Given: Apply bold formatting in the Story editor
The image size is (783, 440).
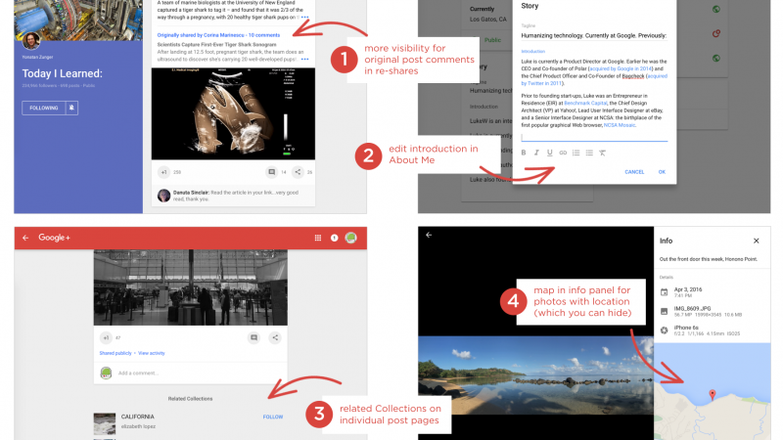Looking at the screenshot, I should click(x=524, y=153).
